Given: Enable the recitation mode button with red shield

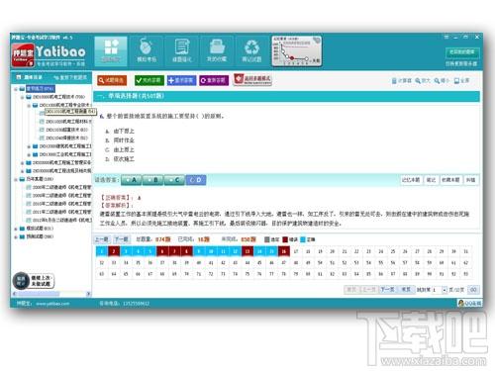Looking at the screenshot, I should coord(252,79).
